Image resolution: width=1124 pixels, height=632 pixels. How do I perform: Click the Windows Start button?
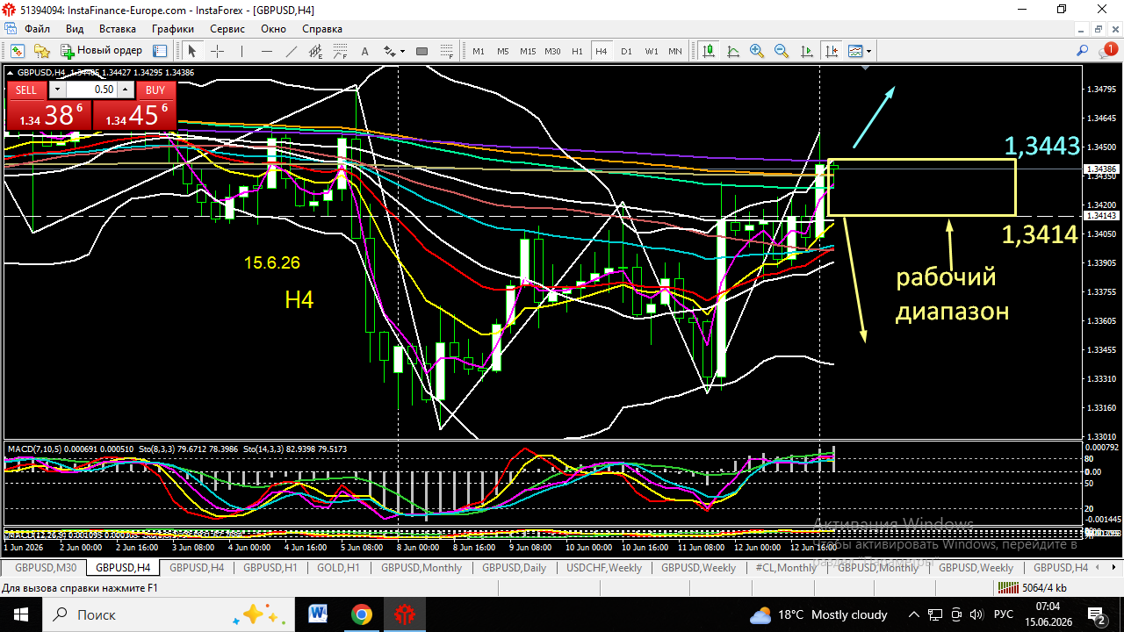20,614
